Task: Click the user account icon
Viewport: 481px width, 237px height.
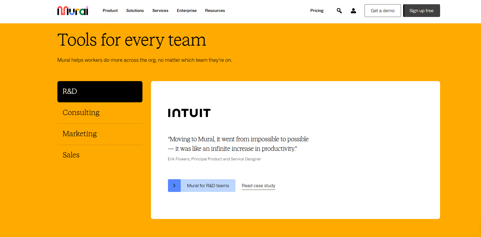Action: 353,11
